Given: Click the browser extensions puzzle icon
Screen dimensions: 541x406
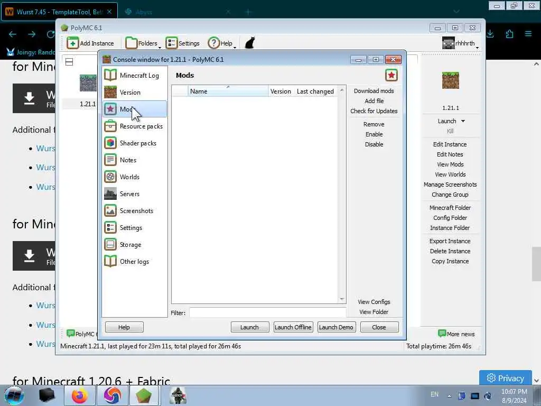Looking at the screenshot, I should pyautogui.click(x=509, y=34).
